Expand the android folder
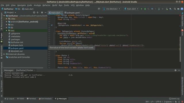Viewport: 184px width, 103px height. click(x=7, y=22)
